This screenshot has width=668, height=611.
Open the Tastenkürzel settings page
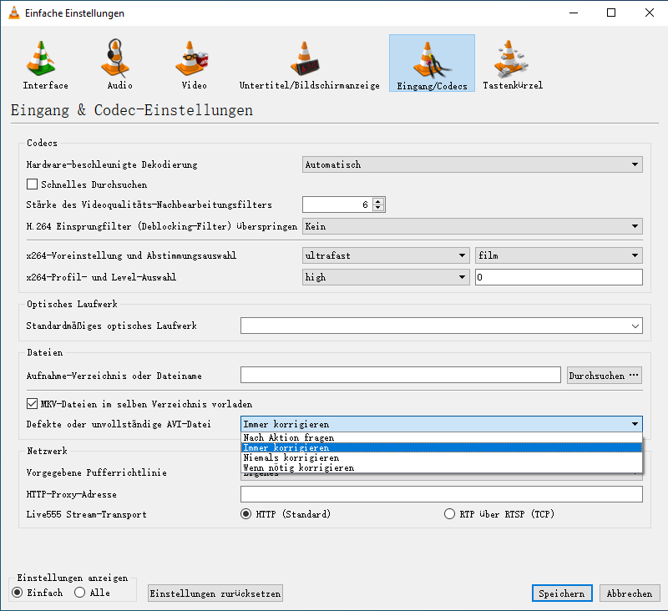click(511, 63)
